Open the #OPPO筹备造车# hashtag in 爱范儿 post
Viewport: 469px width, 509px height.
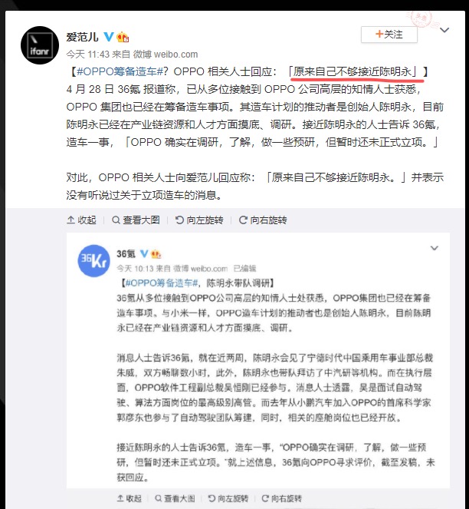(120, 71)
